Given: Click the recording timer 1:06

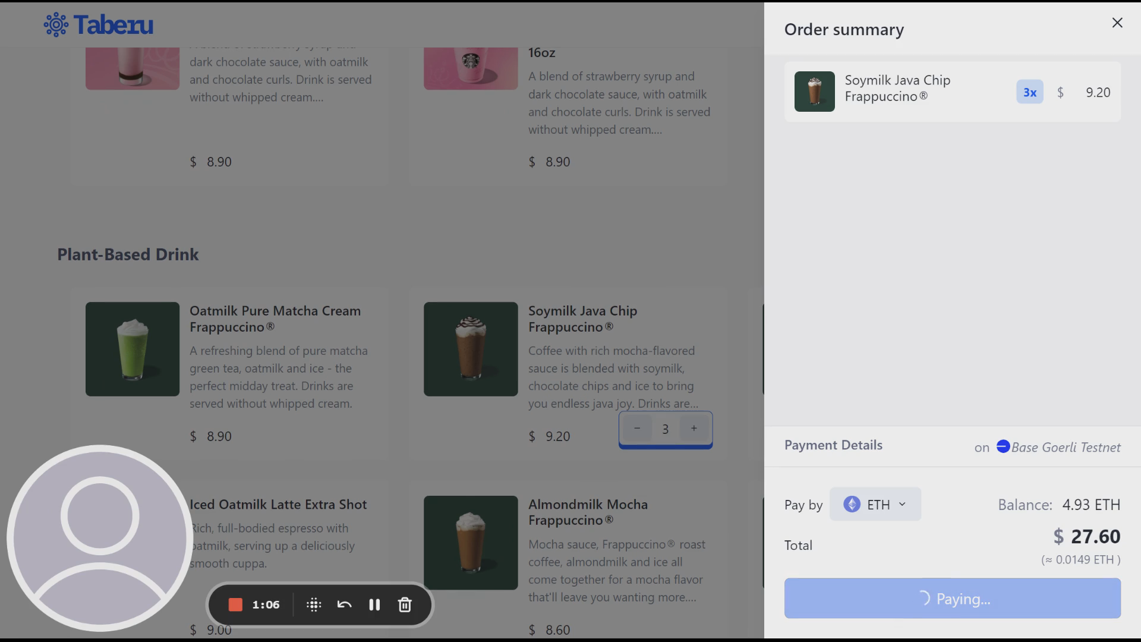Looking at the screenshot, I should (x=266, y=605).
